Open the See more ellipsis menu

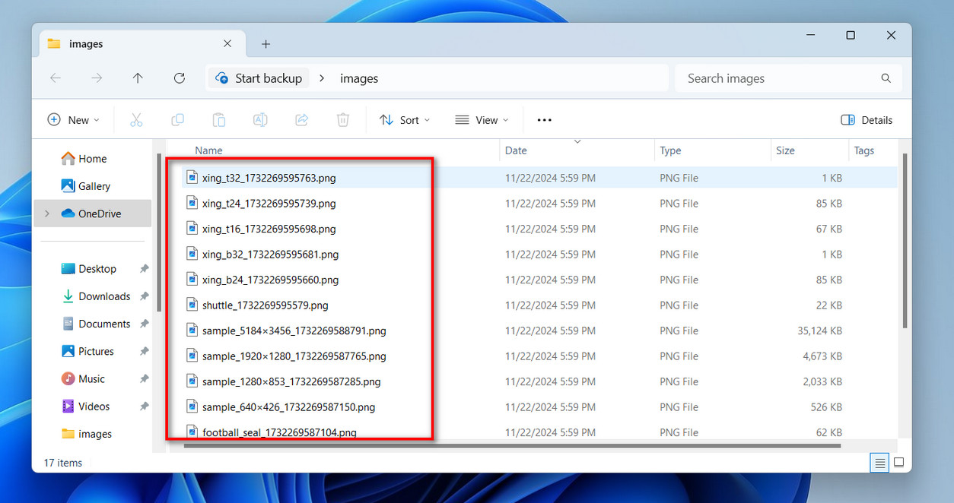point(544,120)
